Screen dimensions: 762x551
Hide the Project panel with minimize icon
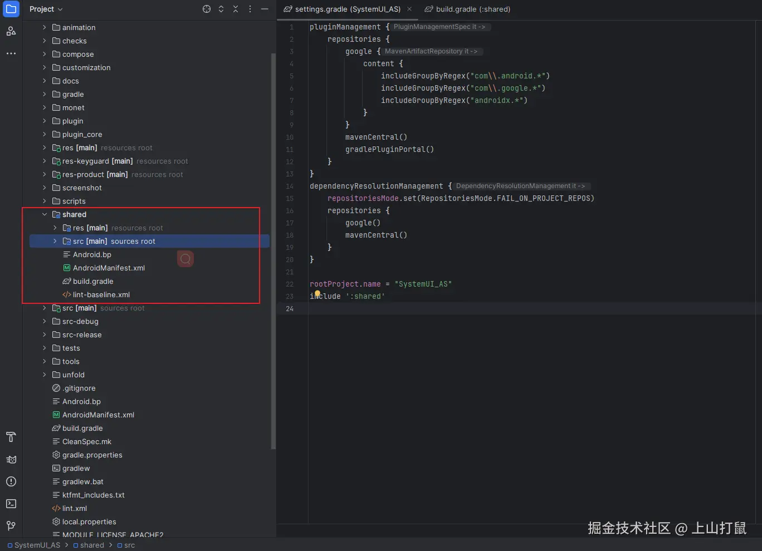[265, 9]
